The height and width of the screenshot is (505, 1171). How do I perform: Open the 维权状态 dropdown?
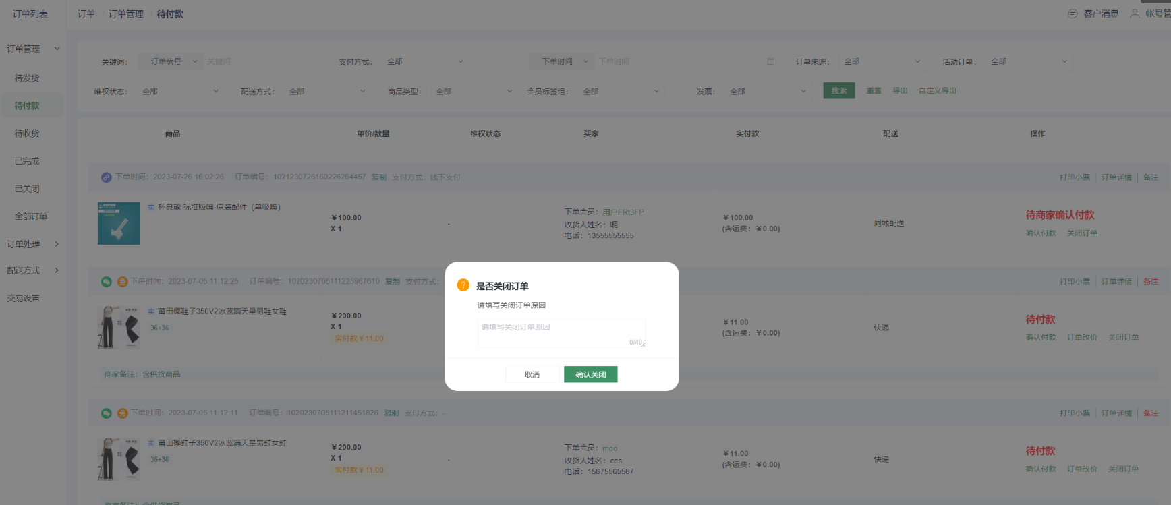point(180,92)
